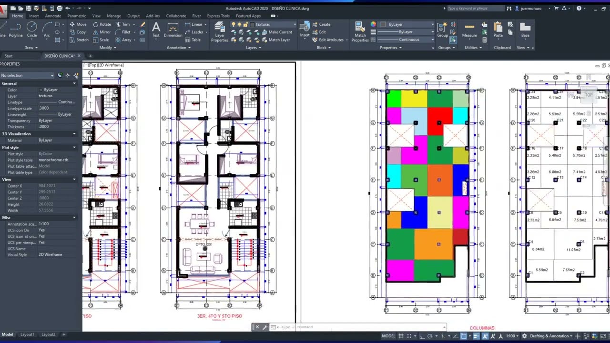This screenshot has width=610, height=343.
Task: Click the Plot (print) icon in quick access toolbar
Action: 60,8
